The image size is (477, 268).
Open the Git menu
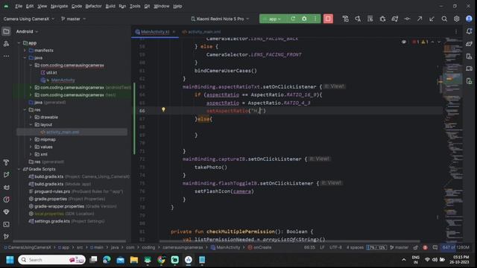tap(147, 6)
